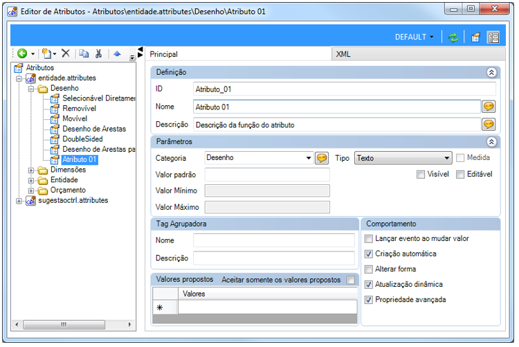Click the new row cell in Valores grid
This screenshot has width=519, height=347.
[267, 308]
